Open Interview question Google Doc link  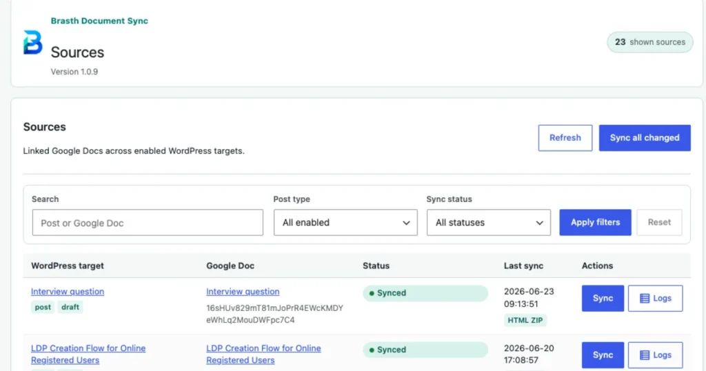pos(243,291)
